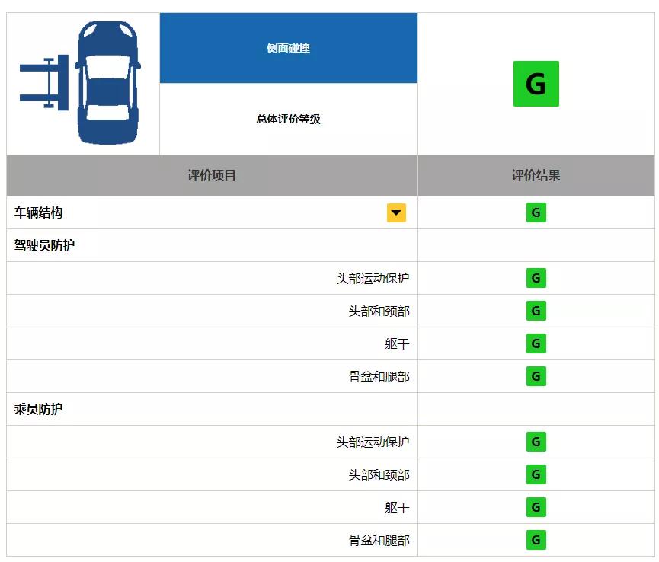659x562 pixels.
Task: Select the 侧面碰撞 blue header tab
Action: [x=288, y=48]
